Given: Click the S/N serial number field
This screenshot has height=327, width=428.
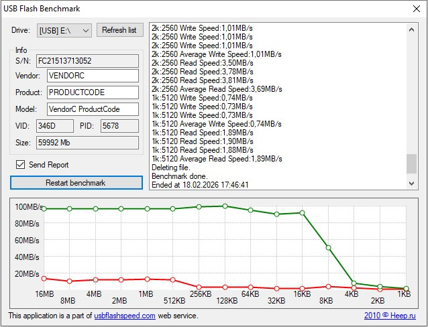Looking at the screenshot, I should 87,61.
